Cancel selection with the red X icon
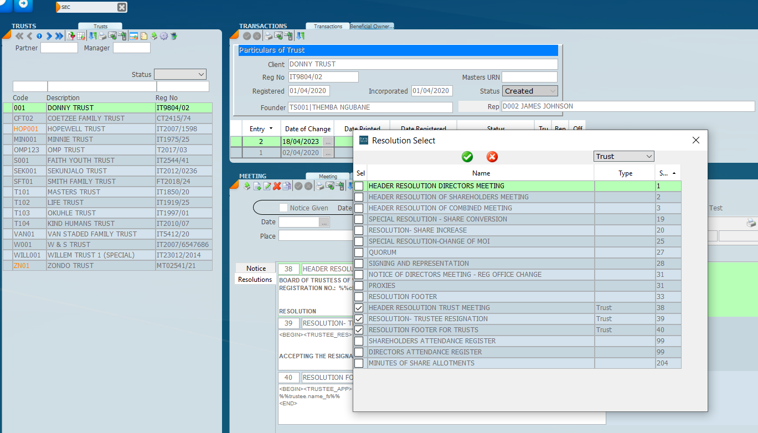Viewport: 758px width, 433px height. click(492, 157)
